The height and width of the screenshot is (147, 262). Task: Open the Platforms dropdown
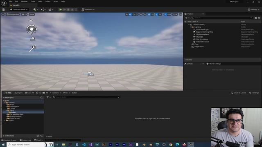coord(88,9)
